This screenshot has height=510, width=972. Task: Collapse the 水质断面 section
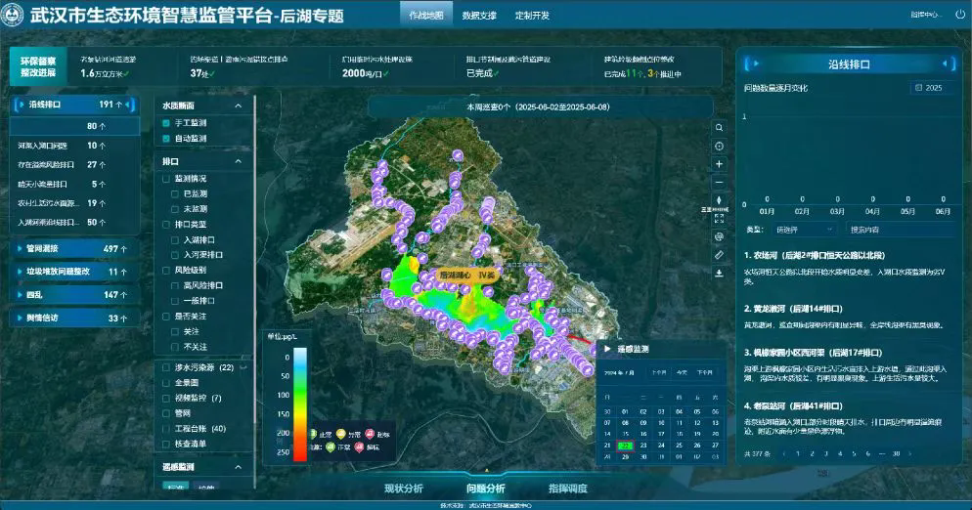238,106
